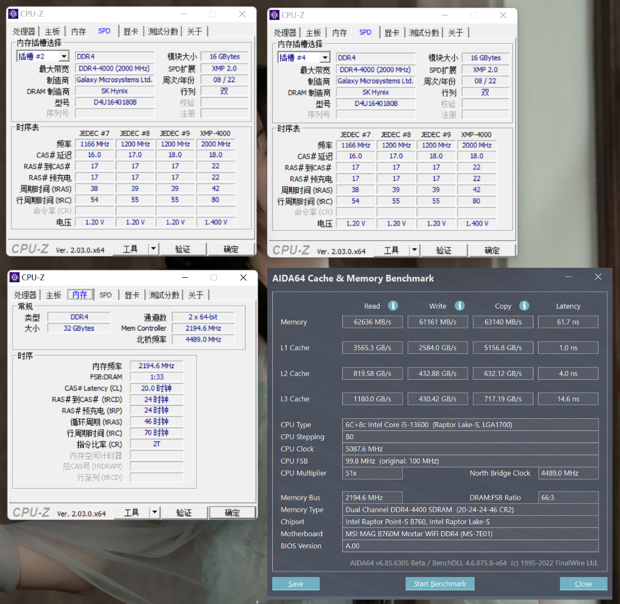Click Memory Type field DDR4-4400 SDRAM
620x604 pixels.
pyautogui.click(x=470, y=510)
